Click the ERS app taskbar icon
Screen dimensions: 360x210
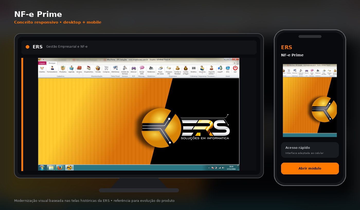pos(69,168)
